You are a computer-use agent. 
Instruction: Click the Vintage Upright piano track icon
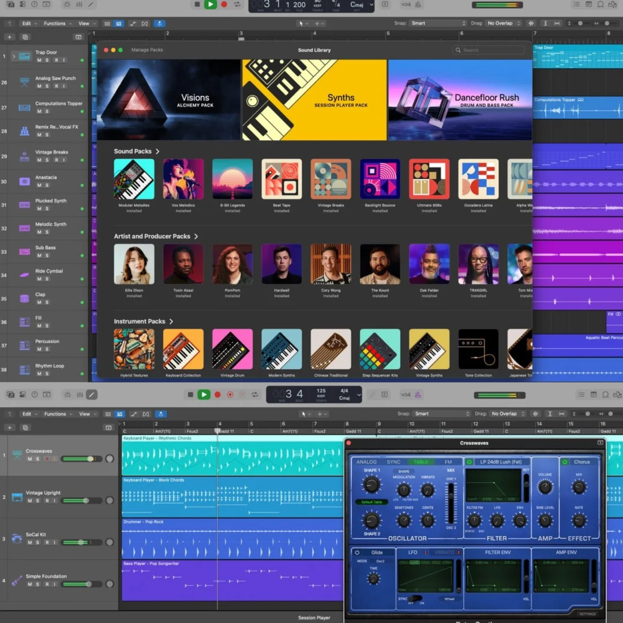[17, 497]
